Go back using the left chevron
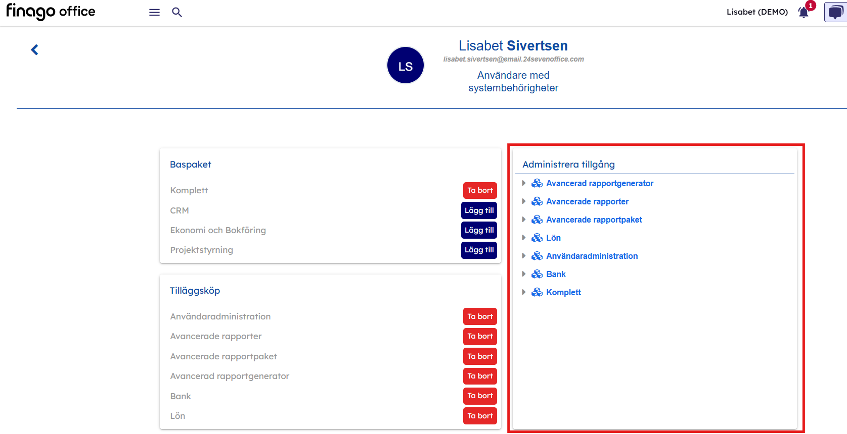Viewport: 847px width, 434px height. [34, 49]
